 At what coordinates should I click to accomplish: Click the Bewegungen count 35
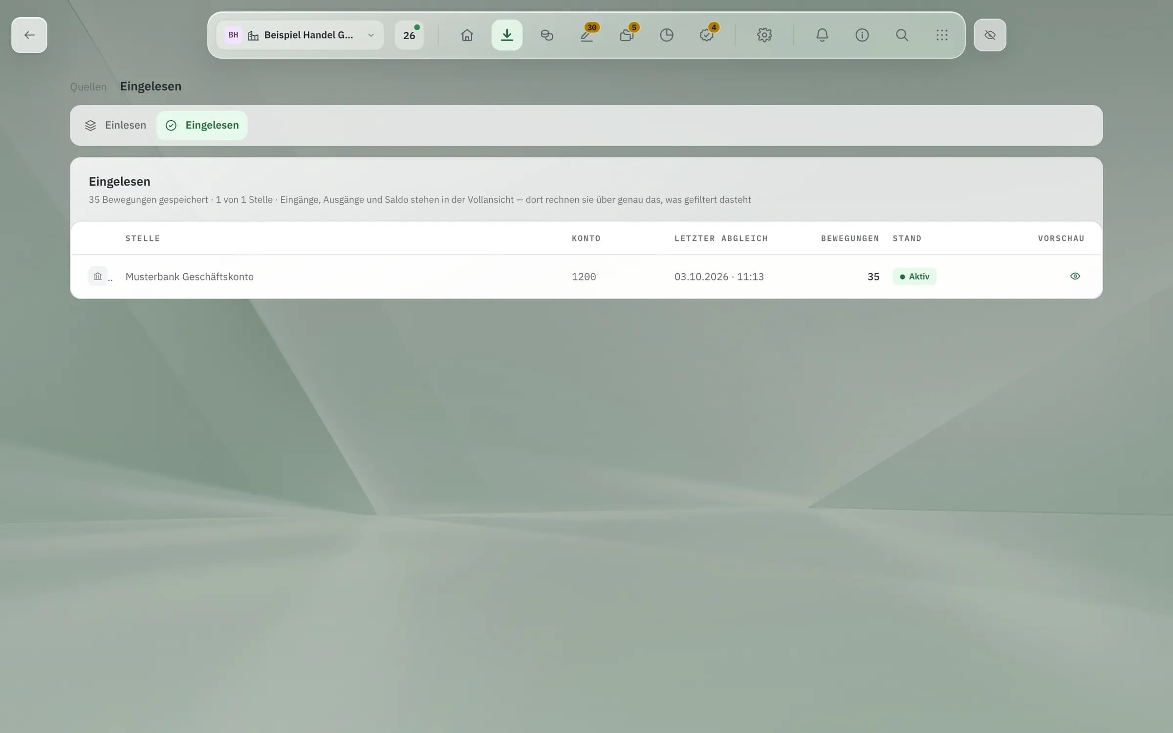[873, 277]
